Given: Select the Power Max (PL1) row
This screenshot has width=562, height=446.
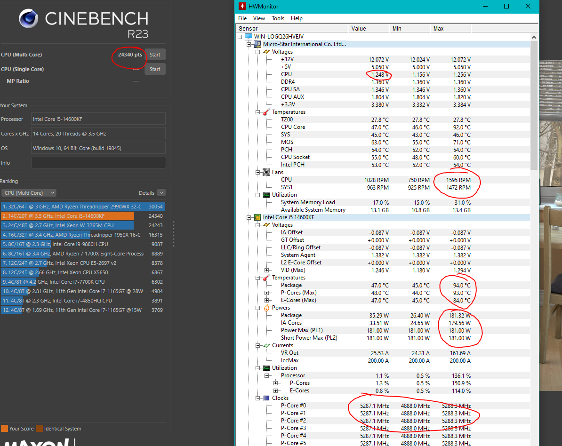Looking at the screenshot, I should coord(383,330).
